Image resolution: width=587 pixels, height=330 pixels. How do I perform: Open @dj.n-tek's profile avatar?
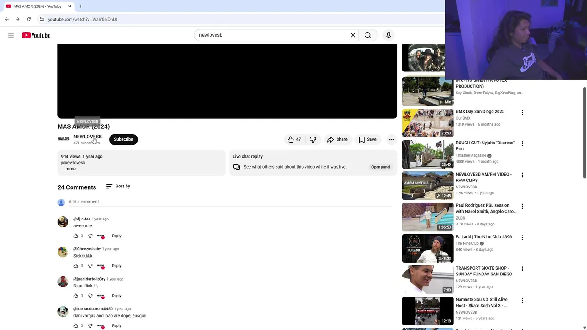pyautogui.click(x=63, y=222)
